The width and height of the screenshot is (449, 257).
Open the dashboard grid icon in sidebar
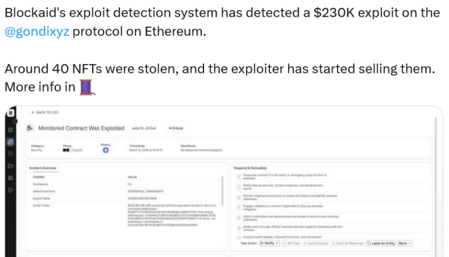[11, 129]
